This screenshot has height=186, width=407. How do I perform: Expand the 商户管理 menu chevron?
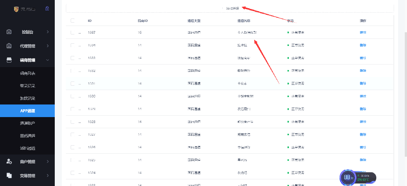pos(48,161)
